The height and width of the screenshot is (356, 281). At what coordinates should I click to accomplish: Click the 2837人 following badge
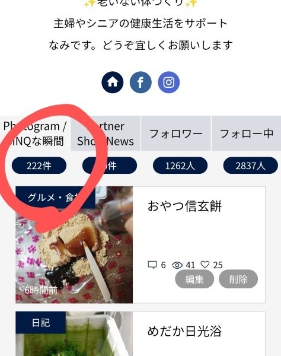250,166
